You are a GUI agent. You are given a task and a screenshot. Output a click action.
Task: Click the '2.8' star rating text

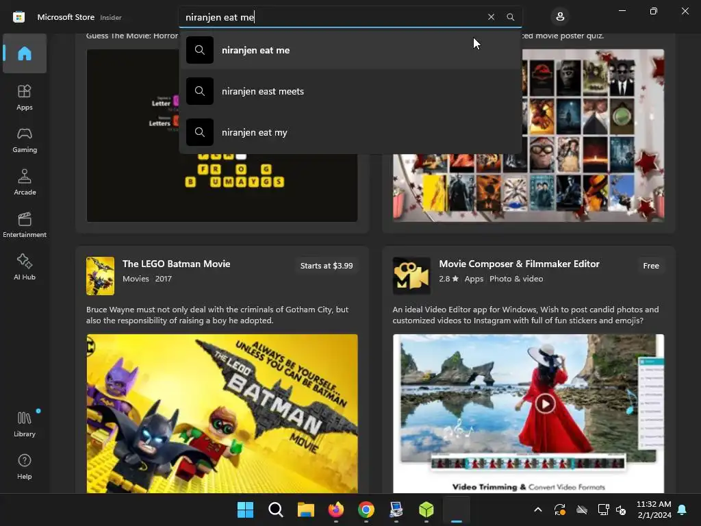click(x=449, y=279)
